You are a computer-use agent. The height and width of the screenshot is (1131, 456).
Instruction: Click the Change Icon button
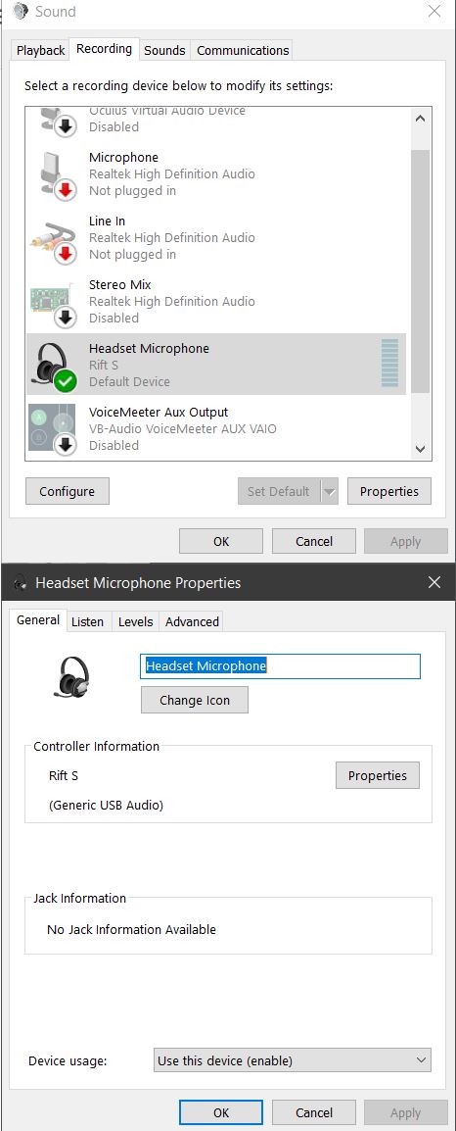[x=195, y=700]
